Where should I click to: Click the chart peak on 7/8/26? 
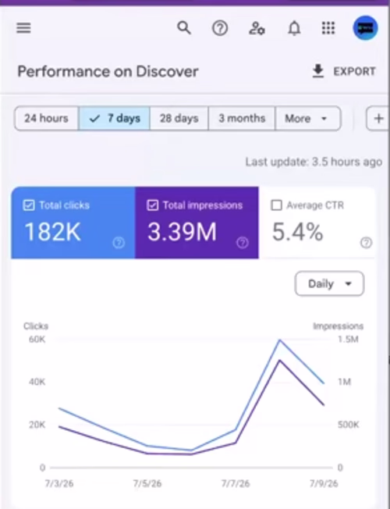click(280, 340)
